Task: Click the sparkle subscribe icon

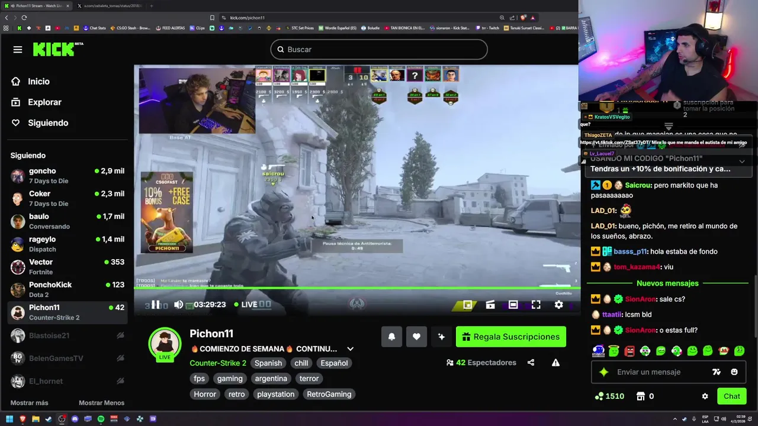Action: click(x=441, y=337)
